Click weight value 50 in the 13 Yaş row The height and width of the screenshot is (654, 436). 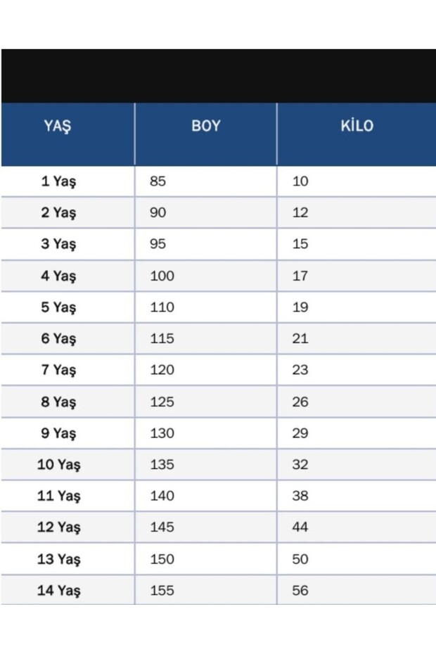pyautogui.click(x=300, y=559)
